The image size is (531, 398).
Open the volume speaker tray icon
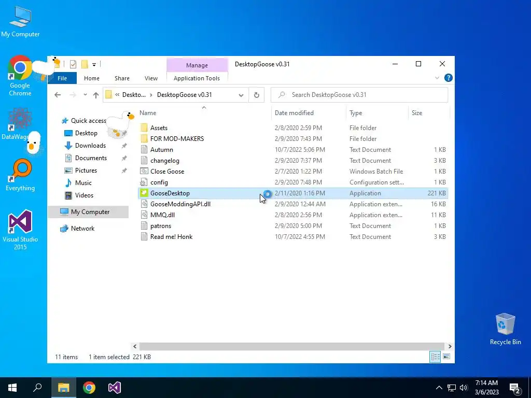pos(464,388)
